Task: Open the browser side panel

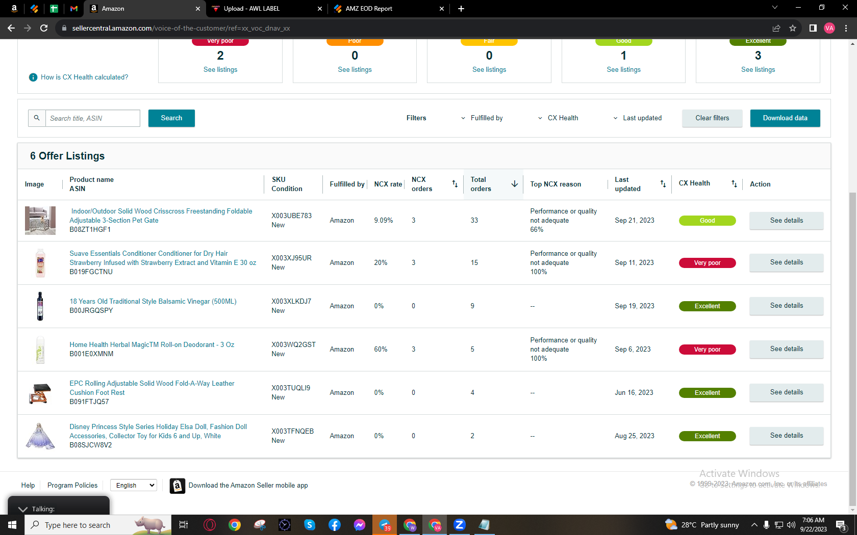Action: click(x=813, y=28)
